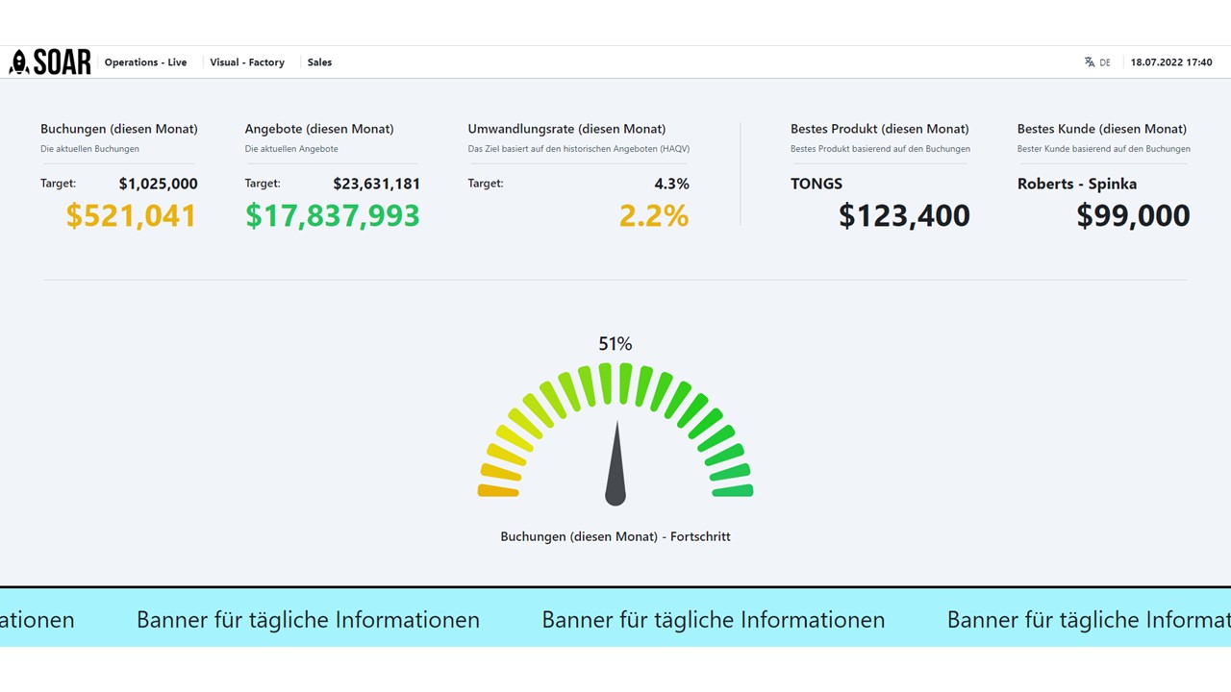Click the SOAR brand name text
Screen dimensions: 1231x692
pos(63,62)
